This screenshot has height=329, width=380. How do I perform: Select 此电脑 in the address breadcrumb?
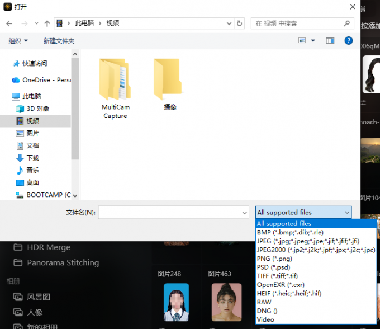(x=84, y=23)
